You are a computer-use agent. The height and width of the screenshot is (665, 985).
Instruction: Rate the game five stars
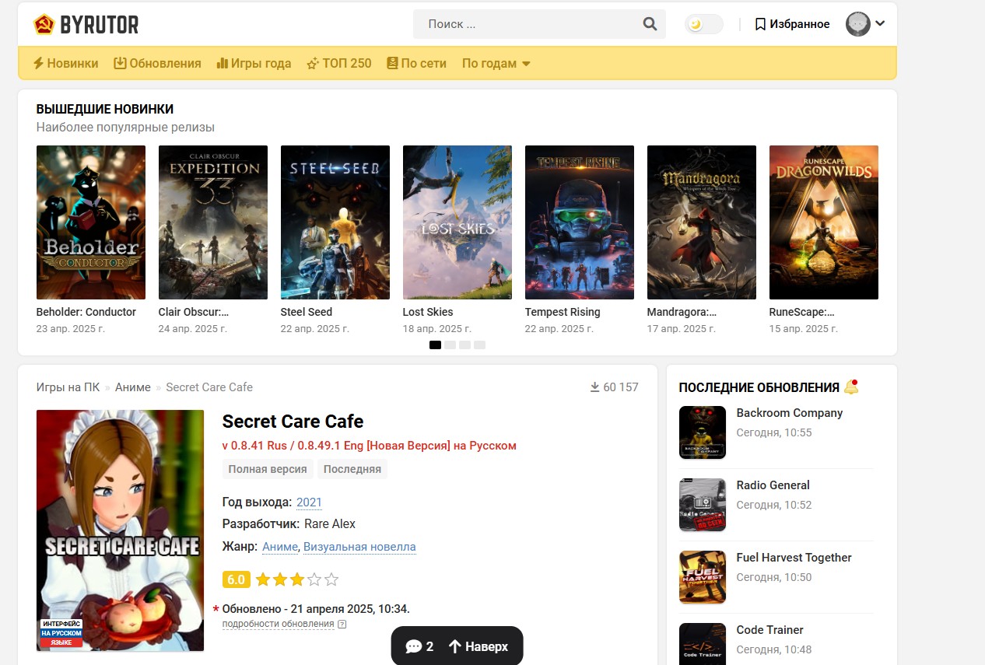[331, 579]
